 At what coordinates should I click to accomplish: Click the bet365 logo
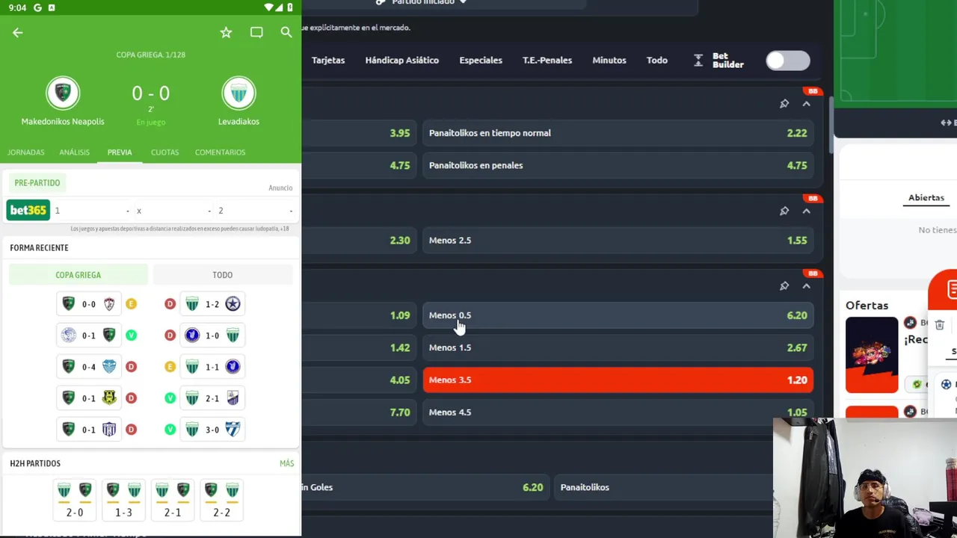pyautogui.click(x=28, y=210)
